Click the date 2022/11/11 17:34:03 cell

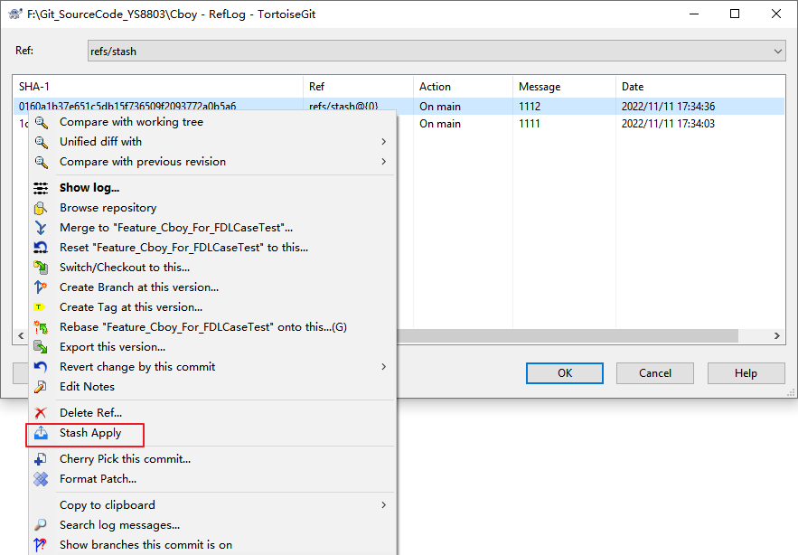(668, 124)
